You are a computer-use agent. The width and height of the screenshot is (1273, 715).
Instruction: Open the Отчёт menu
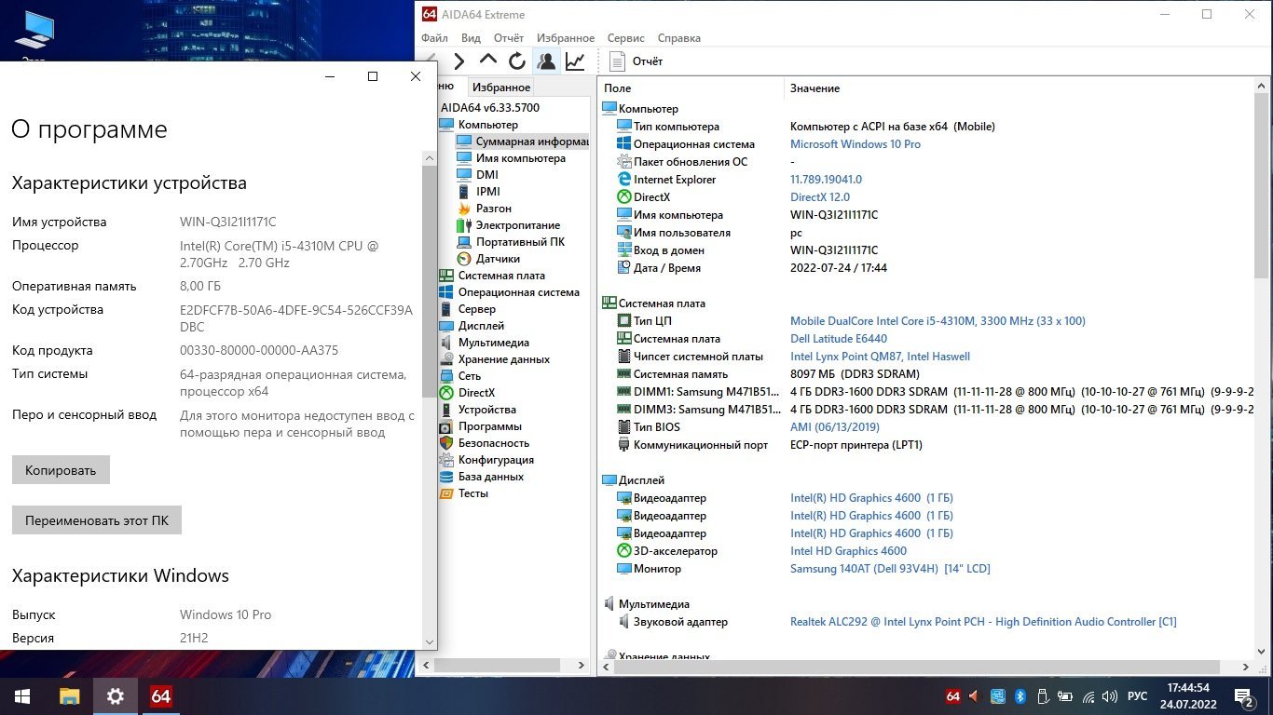(x=509, y=38)
